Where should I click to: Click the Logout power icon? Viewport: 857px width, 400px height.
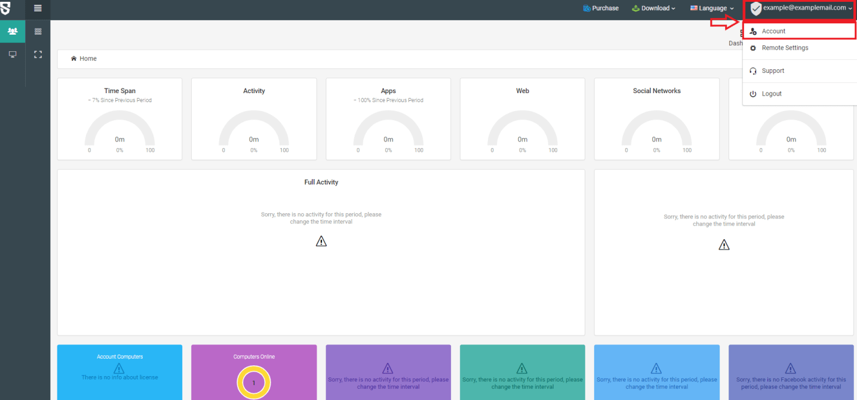click(x=753, y=94)
